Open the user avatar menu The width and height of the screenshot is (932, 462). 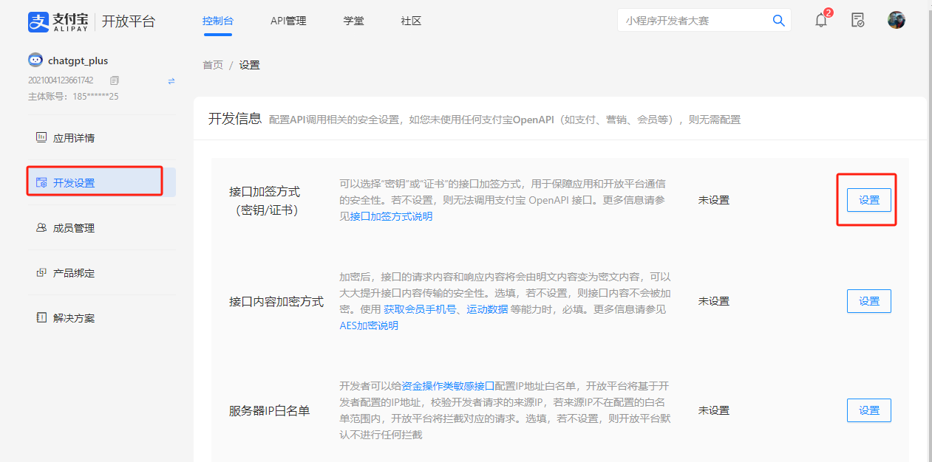896,20
